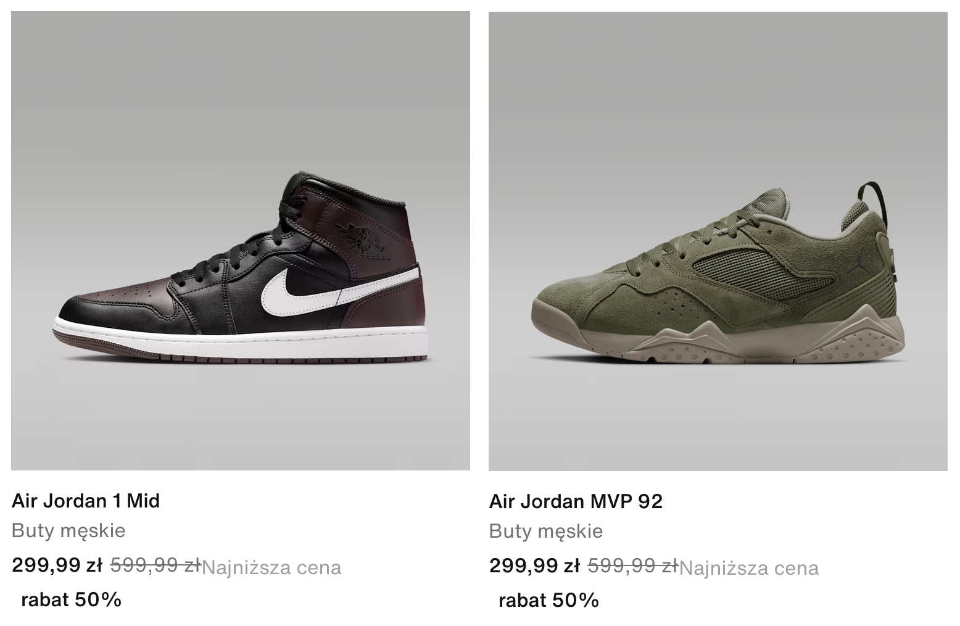Select 'Buty męskie' under Air Jordan 1 Mid
Screen dimensions: 960x626
68,531
